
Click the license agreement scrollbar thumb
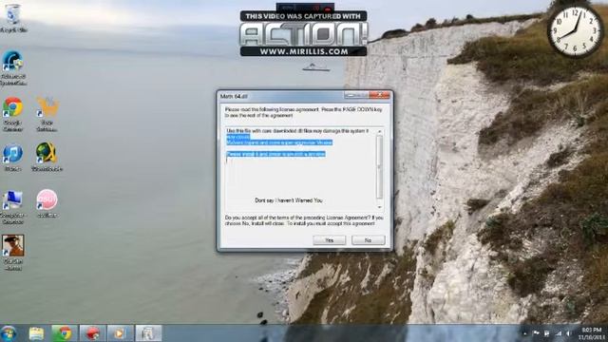(380, 167)
